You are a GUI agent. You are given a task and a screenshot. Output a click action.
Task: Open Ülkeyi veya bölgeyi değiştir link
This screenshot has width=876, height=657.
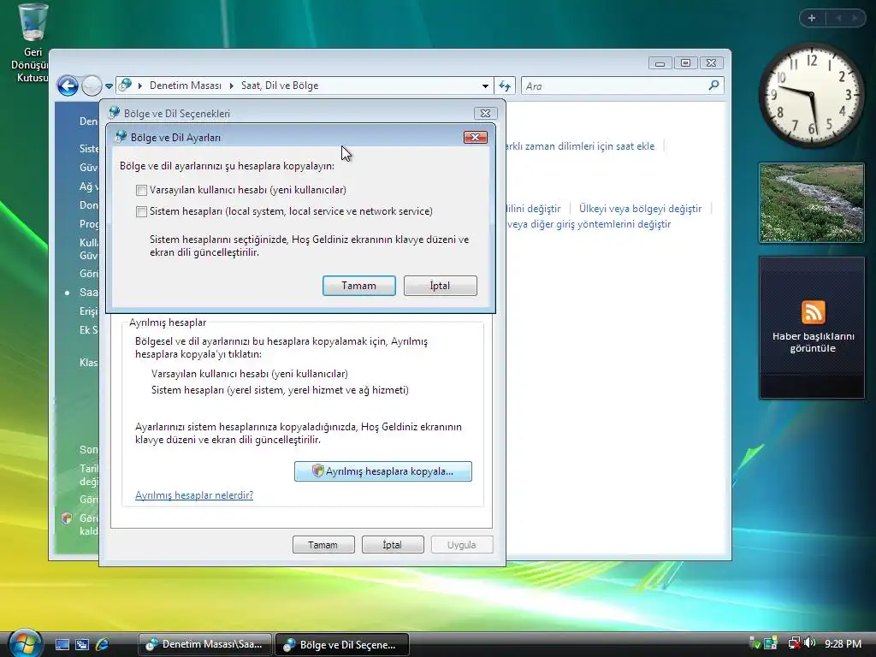click(x=640, y=209)
